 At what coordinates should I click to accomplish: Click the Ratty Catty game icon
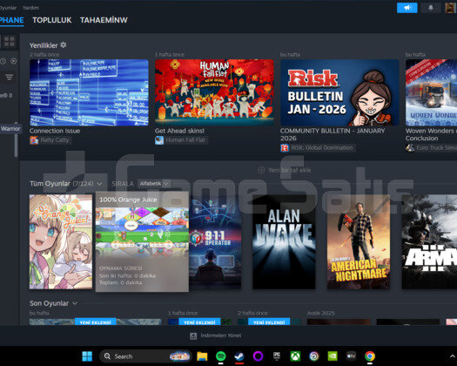[x=34, y=140]
